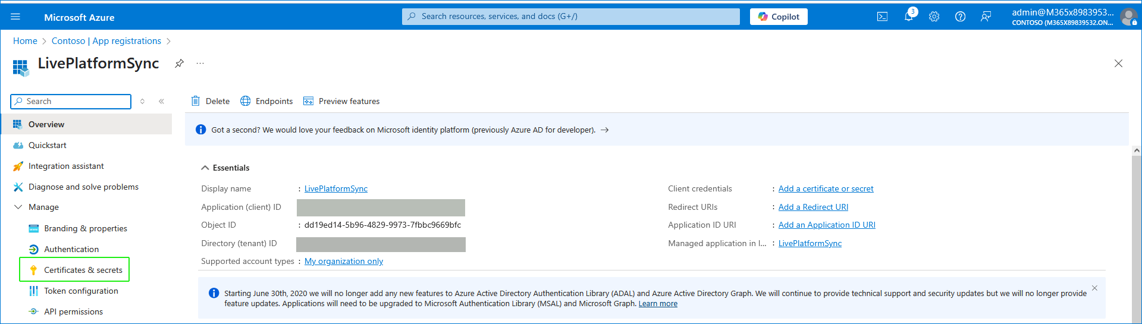
Task: Open the Help question mark icon
Action: pyautogui.click(x=960, y=17)
